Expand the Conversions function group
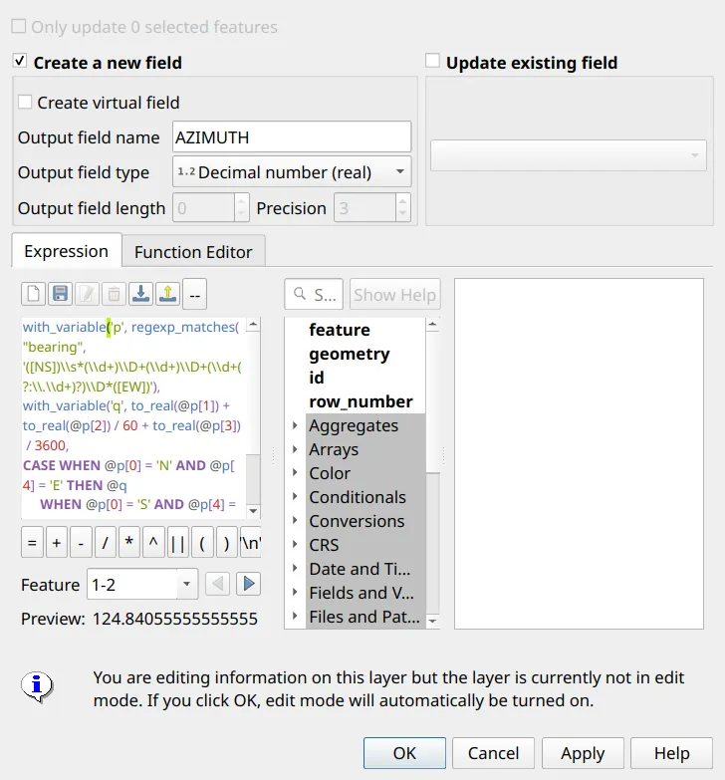Screen dimensions: 725x780 click(x=295, y=521)
